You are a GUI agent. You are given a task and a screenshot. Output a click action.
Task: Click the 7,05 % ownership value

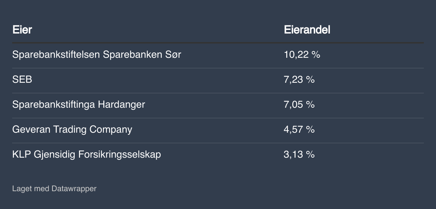coord(299,104)
